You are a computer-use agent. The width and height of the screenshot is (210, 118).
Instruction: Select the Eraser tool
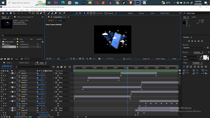pyautogui.click(x=56, y=13)
